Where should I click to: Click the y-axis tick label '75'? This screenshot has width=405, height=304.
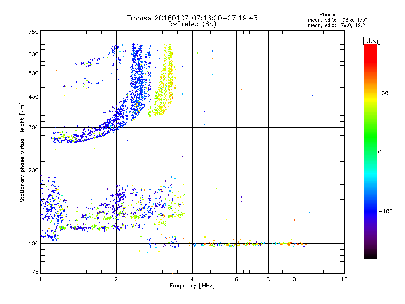[35, 272]
